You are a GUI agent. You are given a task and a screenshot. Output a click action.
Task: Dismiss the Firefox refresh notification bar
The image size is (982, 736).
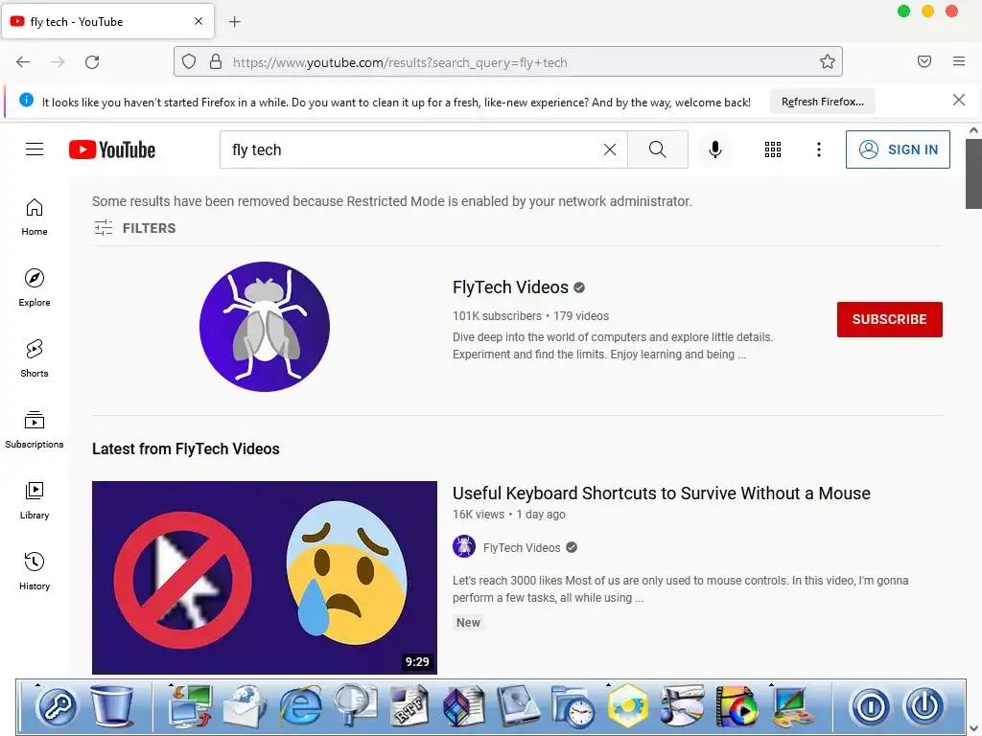[959, 100]
